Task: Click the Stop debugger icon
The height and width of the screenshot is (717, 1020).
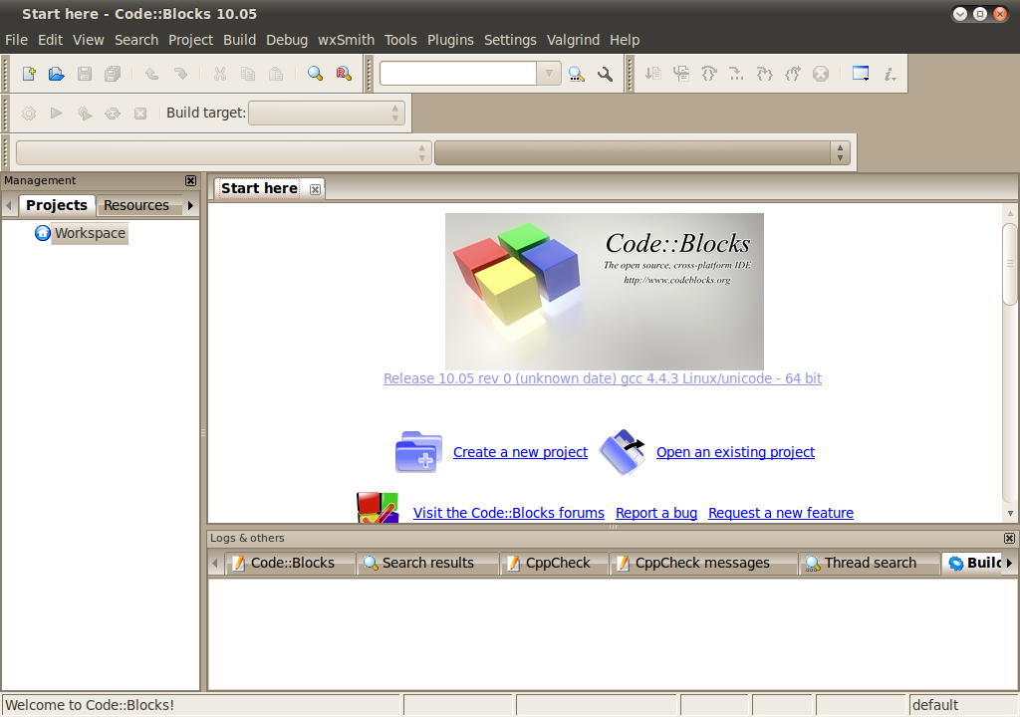Action: [x=821, y=74]
